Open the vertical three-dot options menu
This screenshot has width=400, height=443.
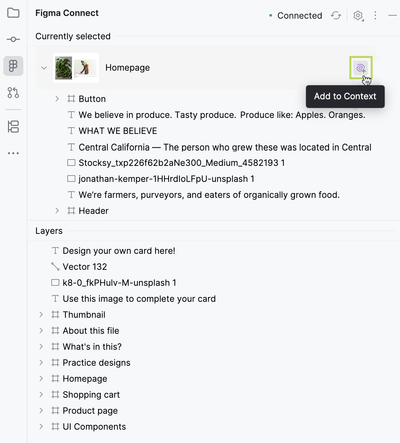point(375,15)
